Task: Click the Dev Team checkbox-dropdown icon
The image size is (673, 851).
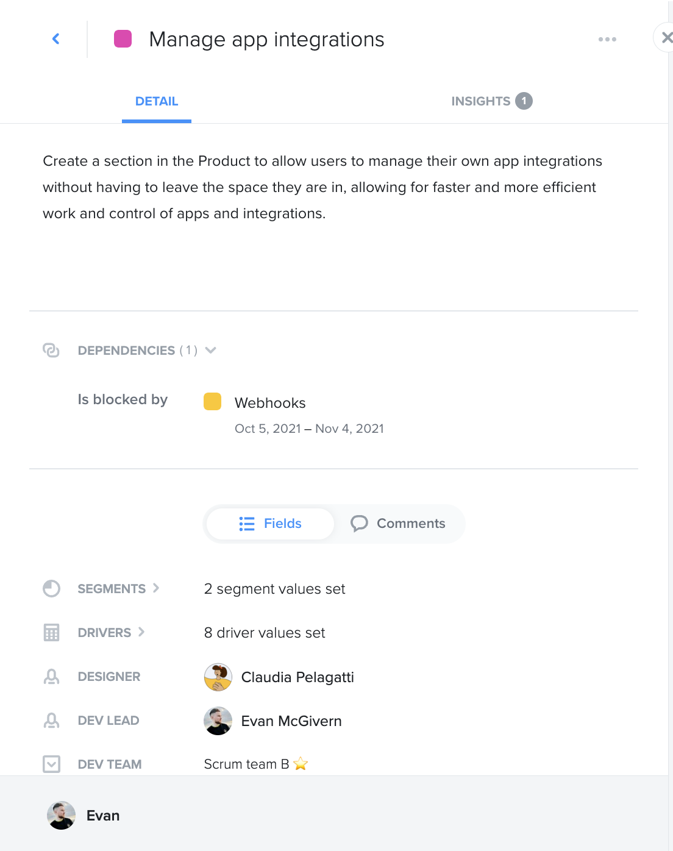Action: [x=52, y=764]
